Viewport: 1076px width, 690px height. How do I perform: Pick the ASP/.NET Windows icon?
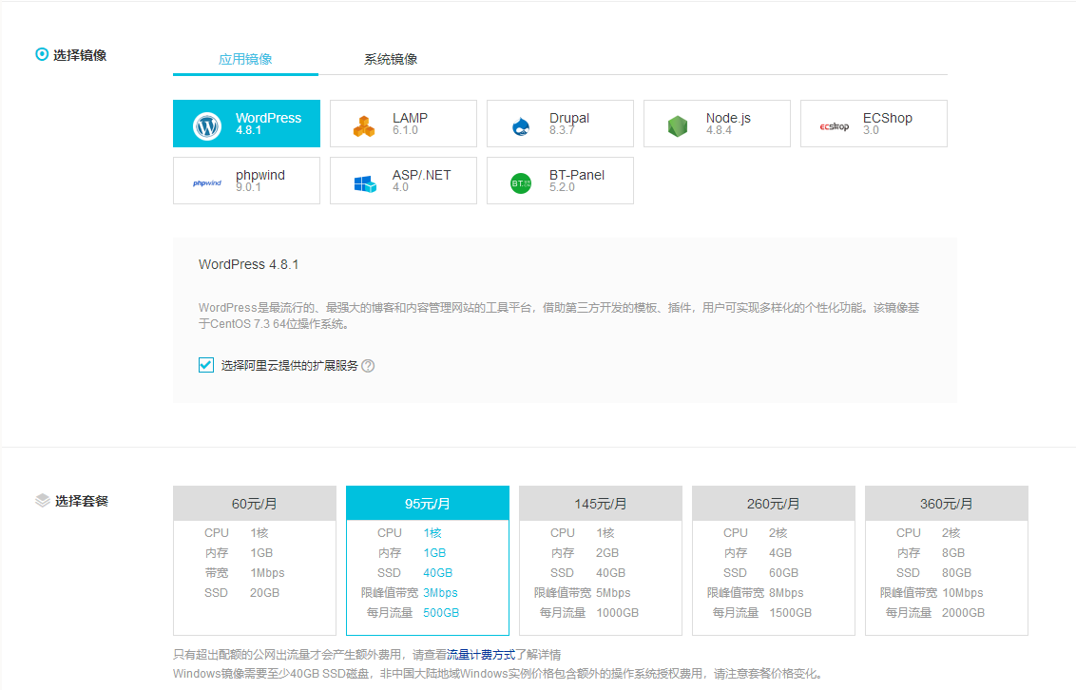[x=364, y=182]
